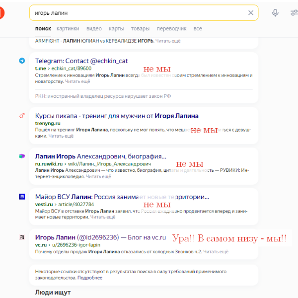Follow the vesti.ru article/4027784 link
The height and width of the screenshot is (298, 298).
(x=65, y=204)
